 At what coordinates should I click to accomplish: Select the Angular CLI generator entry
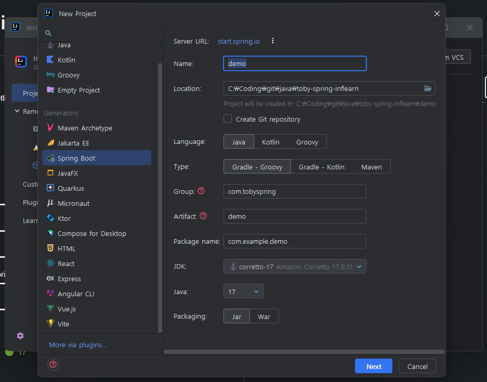coord(97,294)
